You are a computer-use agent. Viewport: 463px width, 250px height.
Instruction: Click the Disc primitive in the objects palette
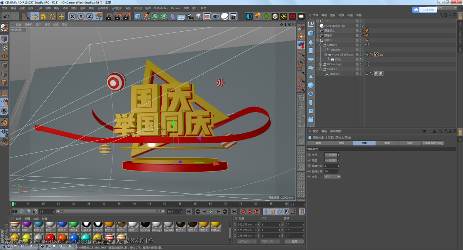pyautogui.click(x=311, y=59)
